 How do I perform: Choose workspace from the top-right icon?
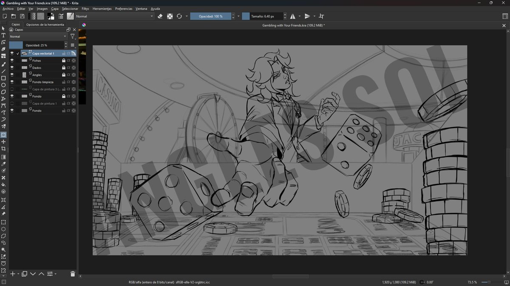click(x=505, y=16)
